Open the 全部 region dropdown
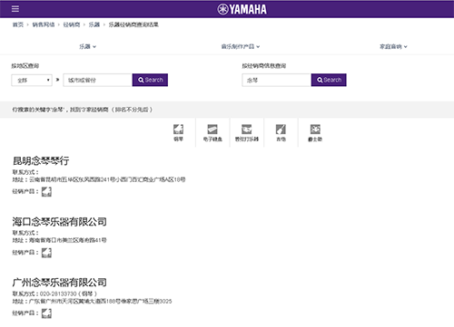 pos(32,81)
